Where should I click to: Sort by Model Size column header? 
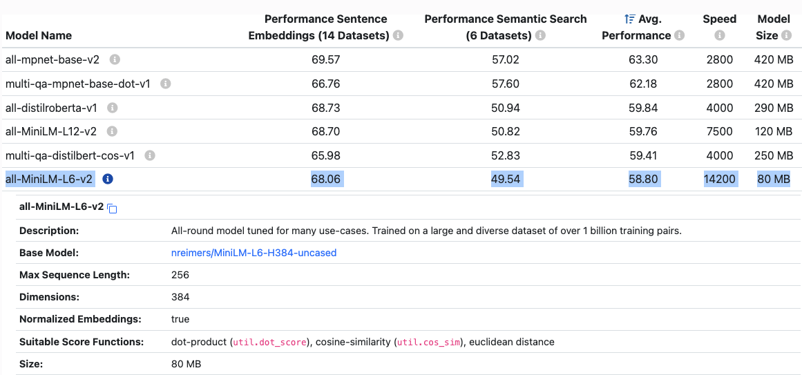point(774,19)
